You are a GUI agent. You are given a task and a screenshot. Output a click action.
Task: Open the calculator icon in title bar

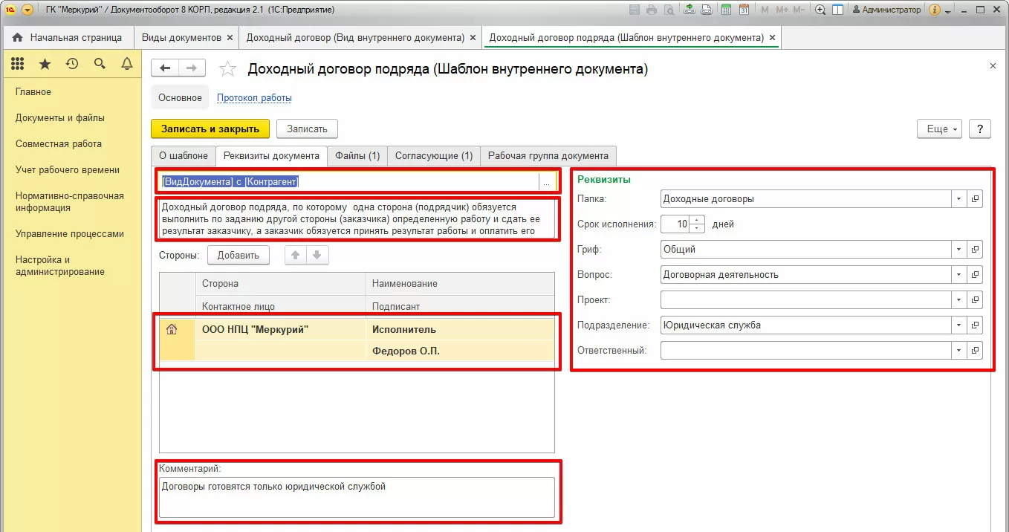tap(725, 10)
